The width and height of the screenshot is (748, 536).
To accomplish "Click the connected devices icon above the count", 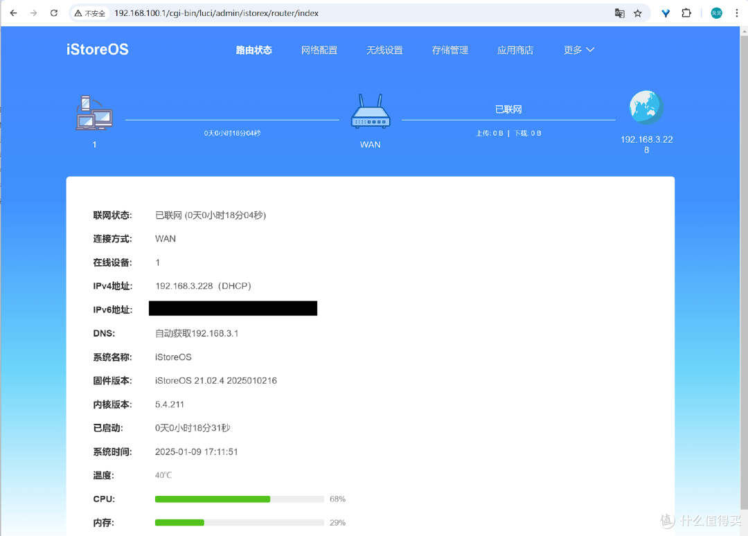I will click(x=93, y=113).
